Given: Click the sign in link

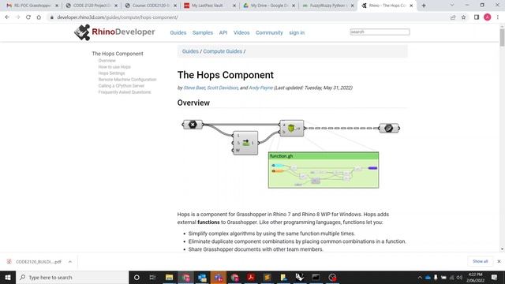Looking at the screenshot, I should coord(297,32).
